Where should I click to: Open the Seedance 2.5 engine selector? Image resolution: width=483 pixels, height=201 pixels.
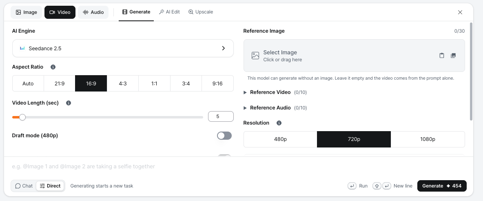coord(123,48)
